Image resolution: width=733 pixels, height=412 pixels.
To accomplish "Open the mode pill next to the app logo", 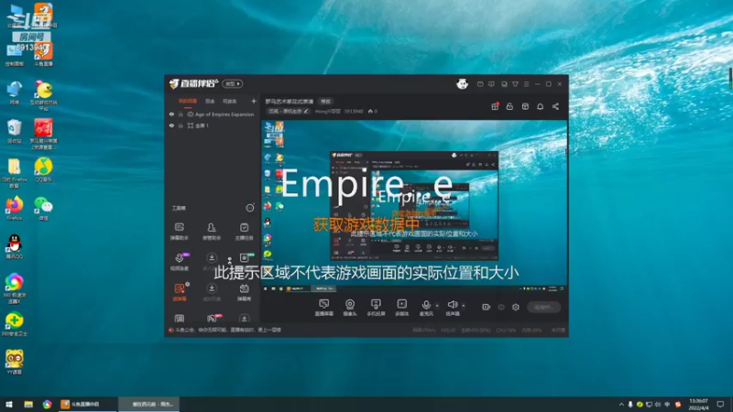I will [x=233, y=83].
